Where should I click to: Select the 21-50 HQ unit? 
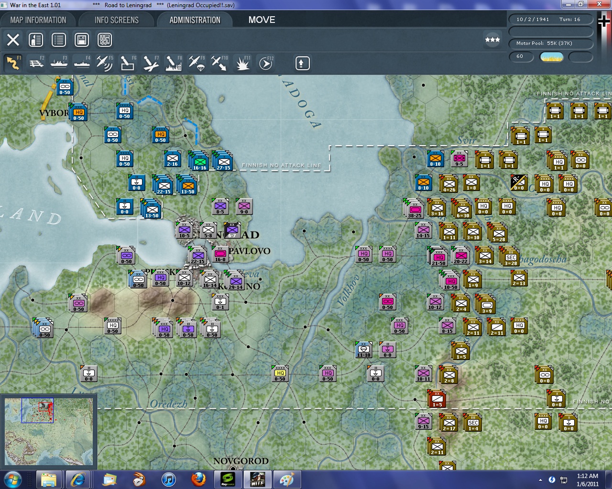point(438,257)
